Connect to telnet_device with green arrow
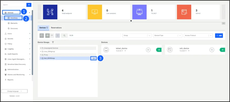This screenshot has width=230, height=102. 159,50
